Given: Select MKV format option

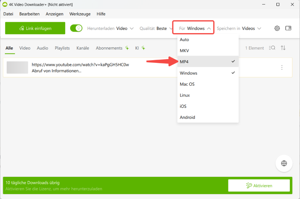Looking at the screenshot, I should (208, 51).
